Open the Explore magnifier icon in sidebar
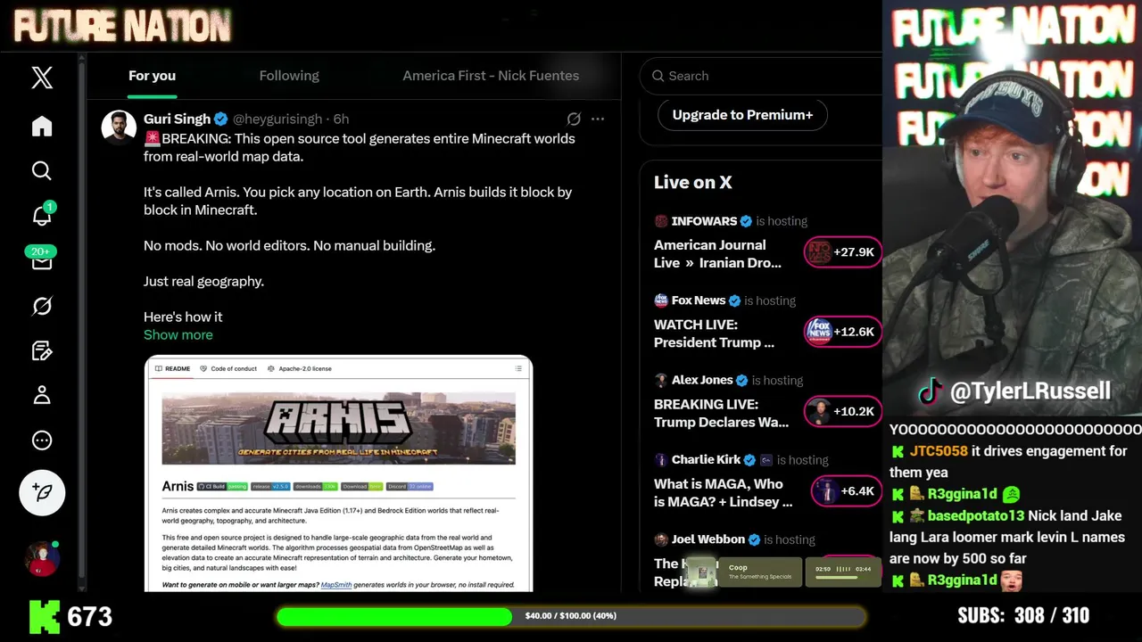The width and height of the screenshot is (1142, 642). (x=42, y=170)
